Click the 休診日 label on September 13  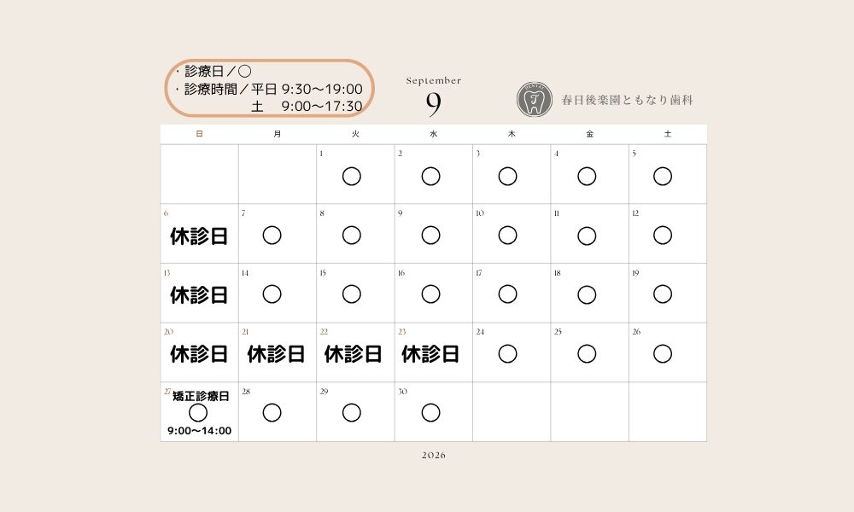199,295
